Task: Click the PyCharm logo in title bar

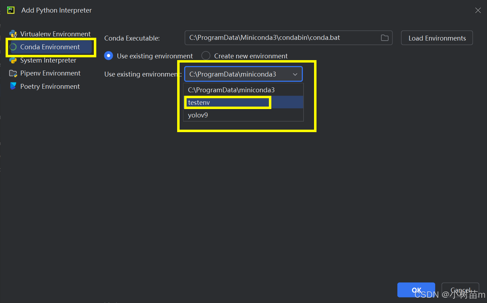Action: click(11, 10)
